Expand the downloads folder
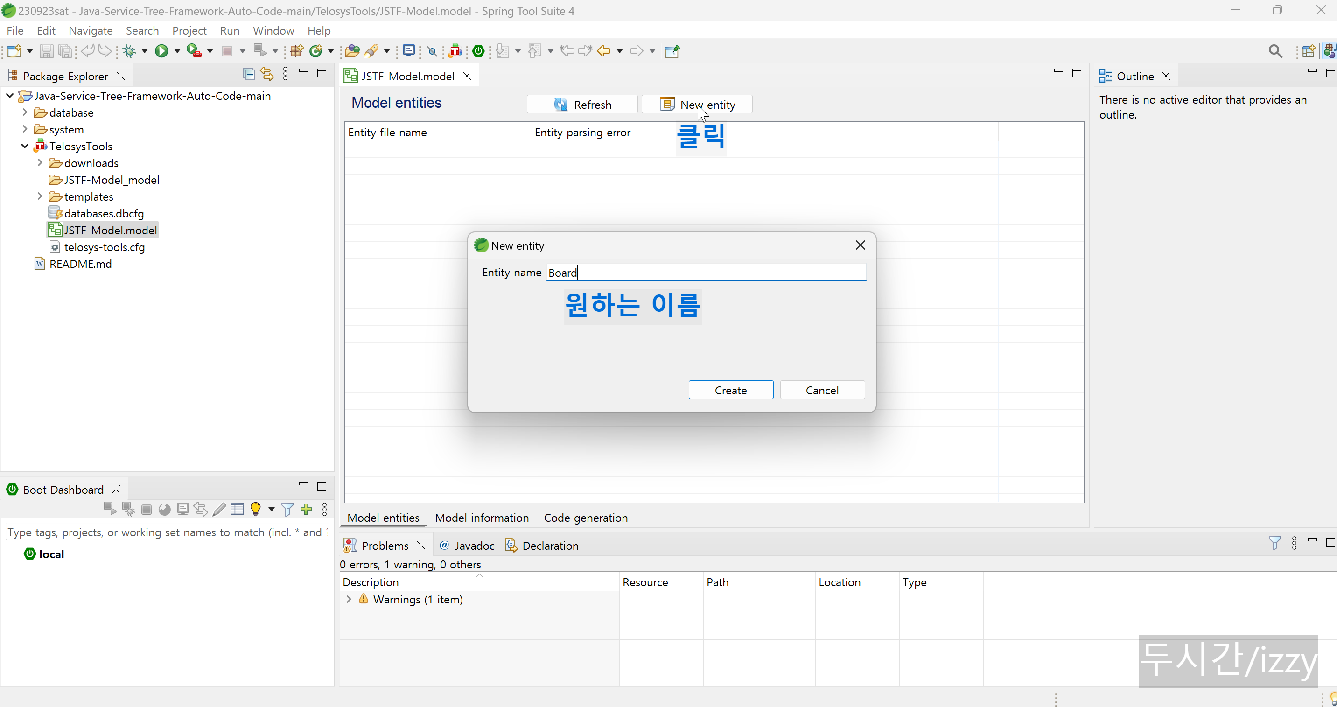This screenshot has width=1337, height=707. (40, 162)
